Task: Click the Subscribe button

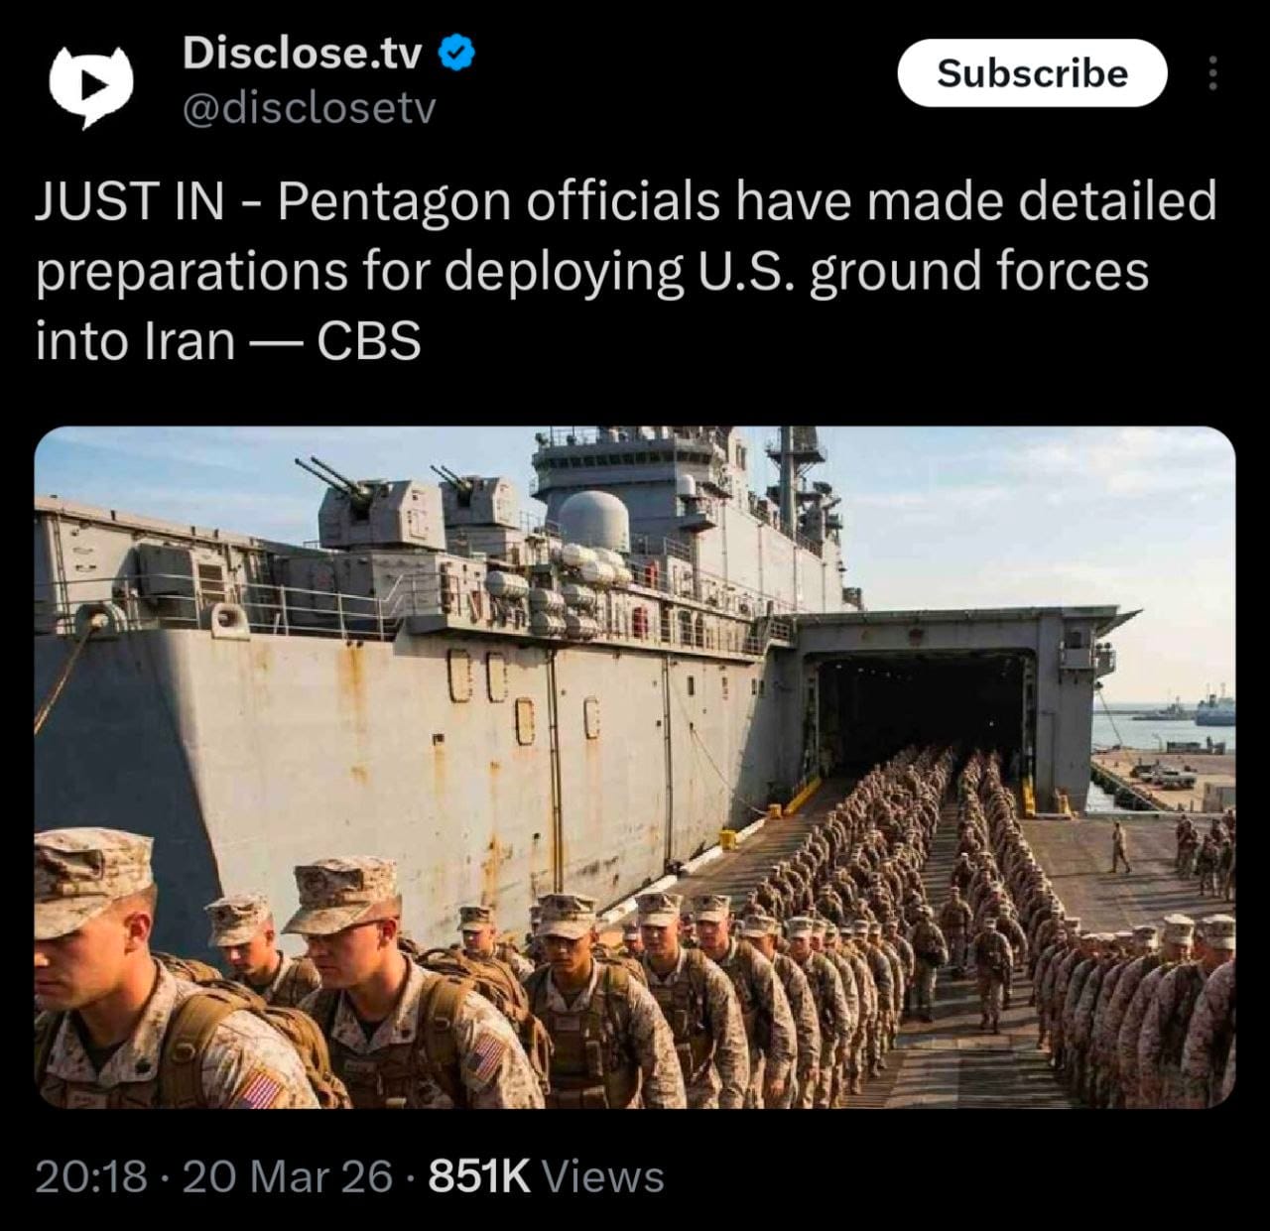Action: [1032, 73]
